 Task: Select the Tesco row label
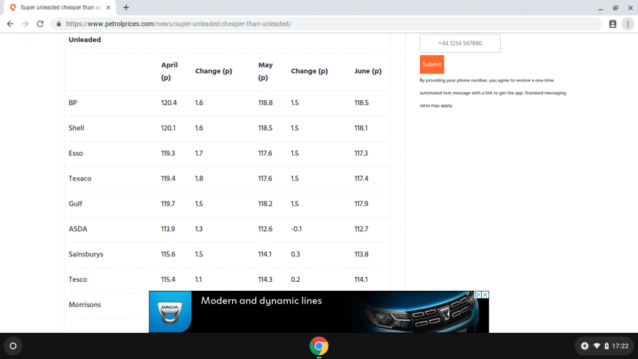pyautogui.click(x=78, y=279)
